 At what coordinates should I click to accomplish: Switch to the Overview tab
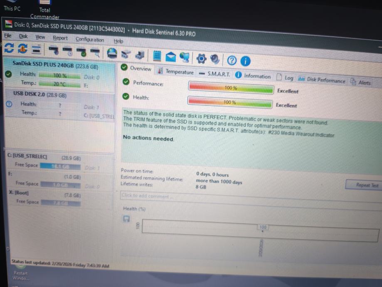(136, 68)
